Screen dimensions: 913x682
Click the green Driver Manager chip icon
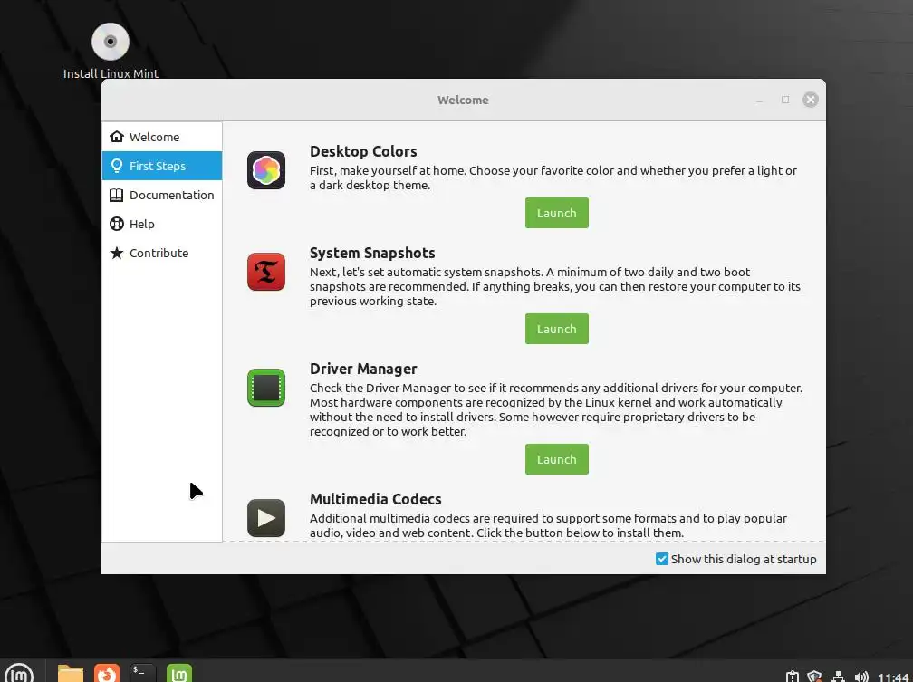tap(266, 388)
